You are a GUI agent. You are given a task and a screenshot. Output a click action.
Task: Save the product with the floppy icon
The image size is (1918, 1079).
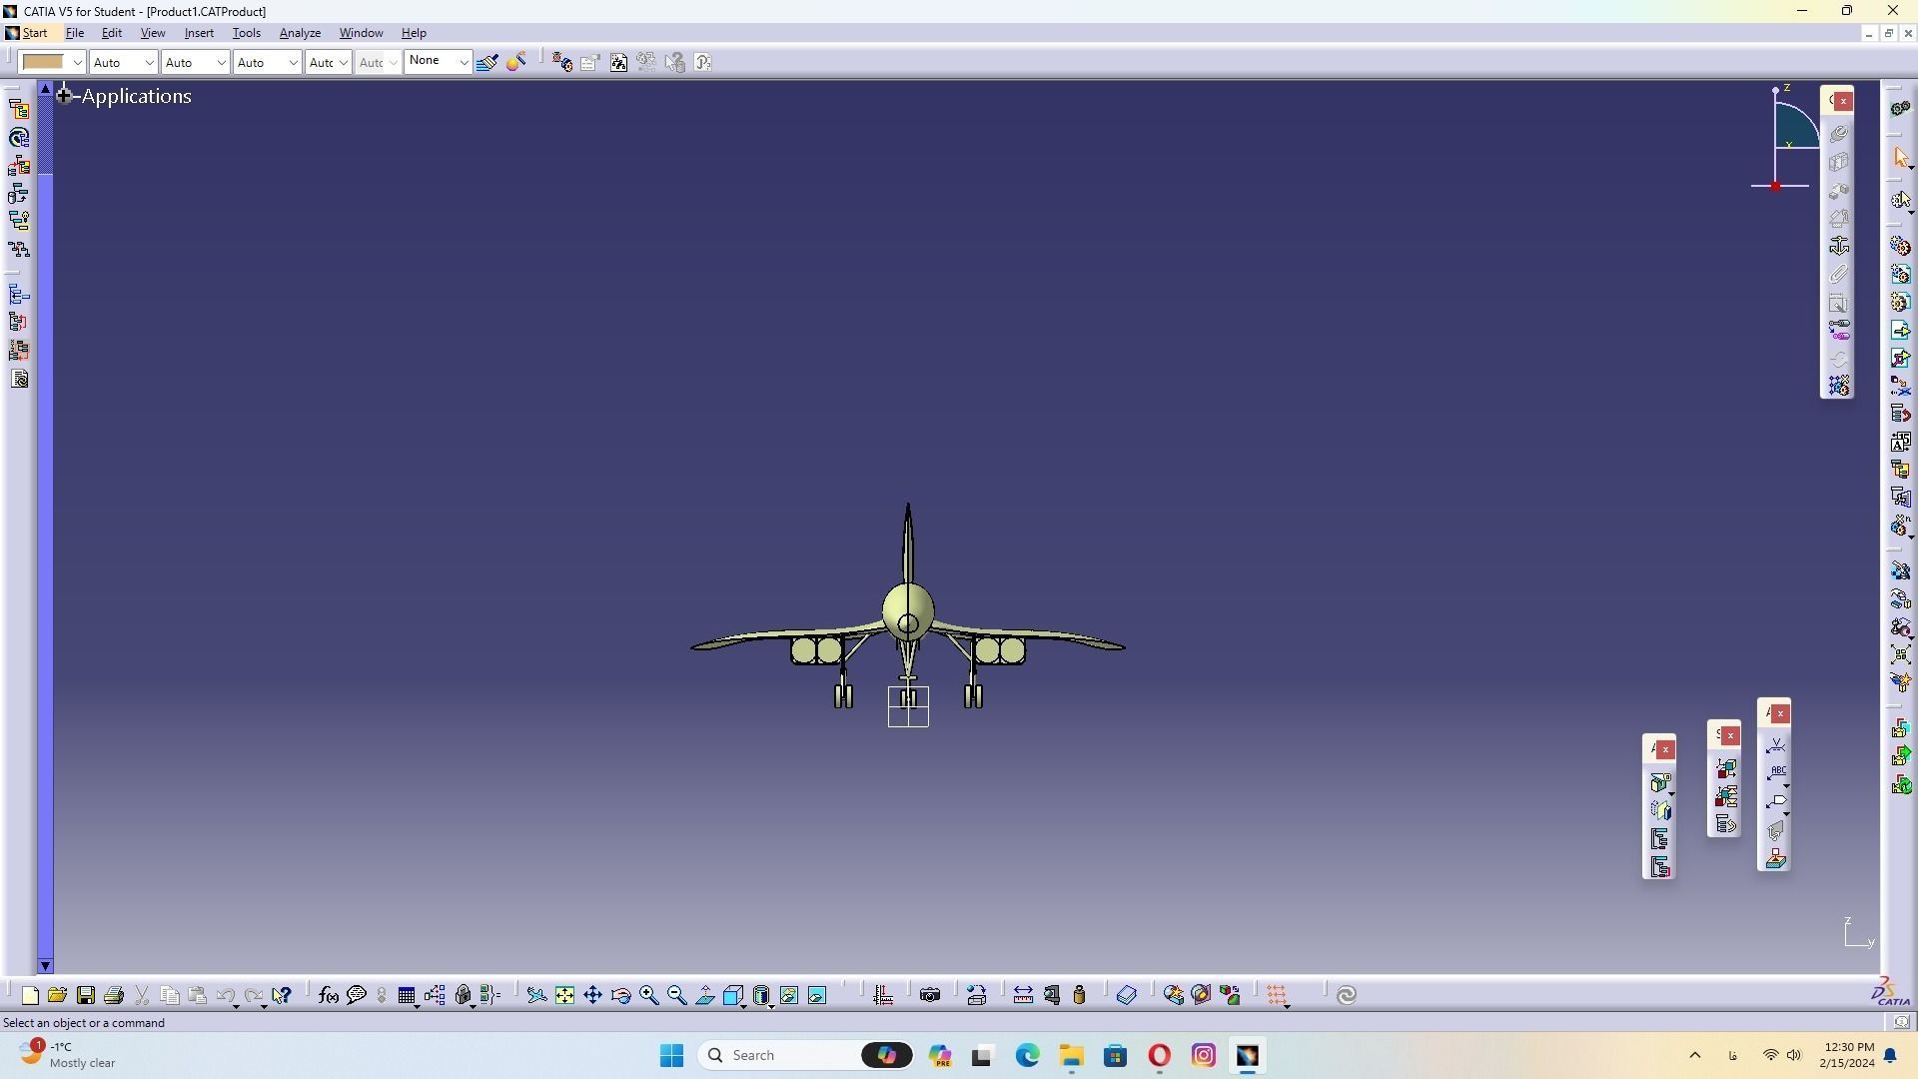[x=86, y=995]
